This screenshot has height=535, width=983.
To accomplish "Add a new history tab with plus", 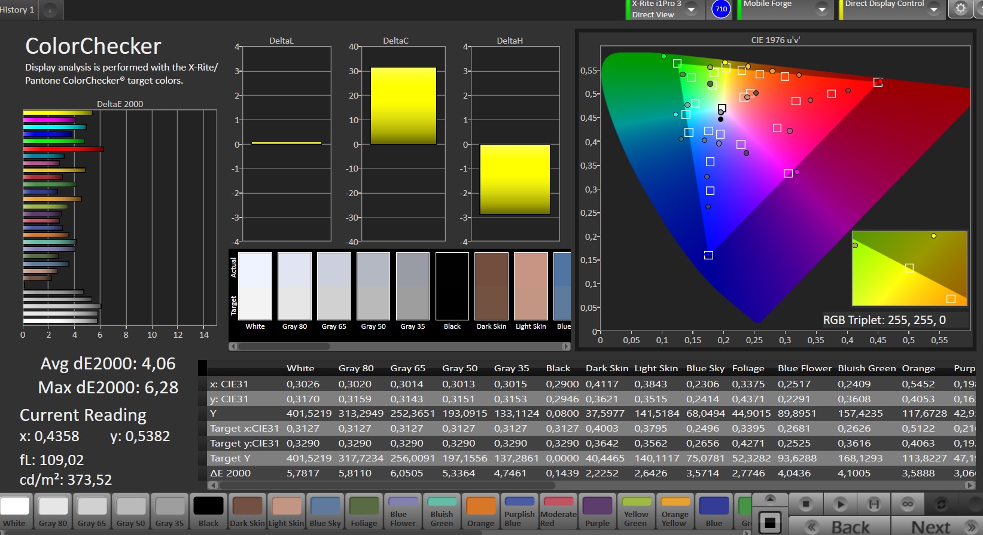I will coord(50,10).
